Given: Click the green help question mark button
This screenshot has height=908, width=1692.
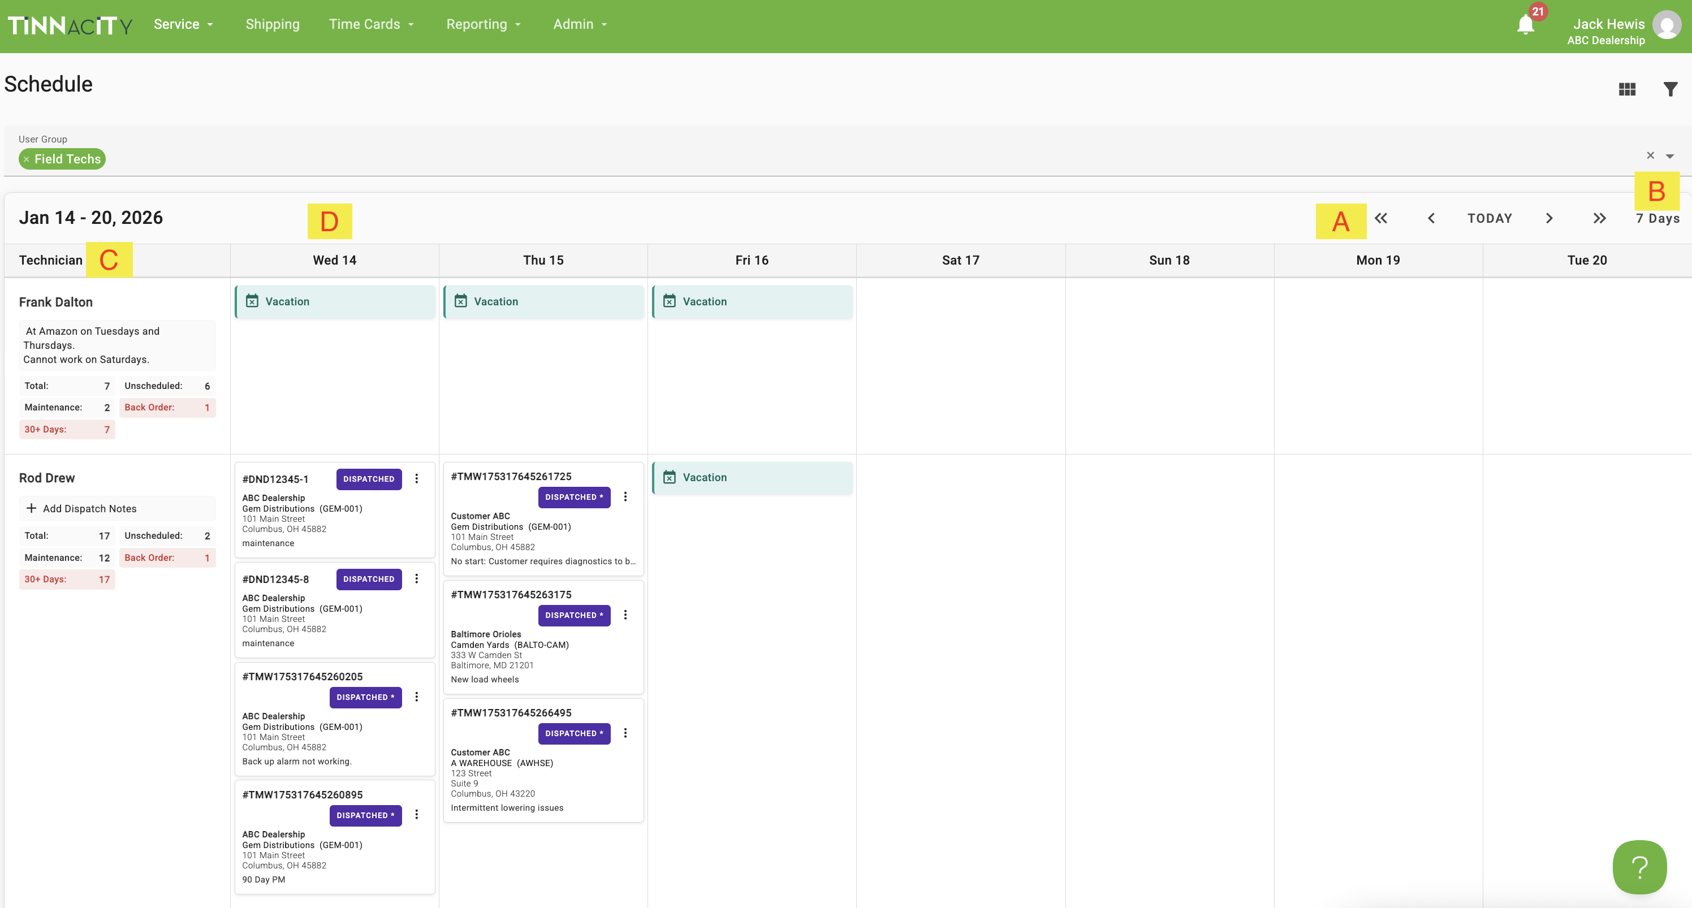Looking at the screenshot, I should click(x=1639, y=867).
